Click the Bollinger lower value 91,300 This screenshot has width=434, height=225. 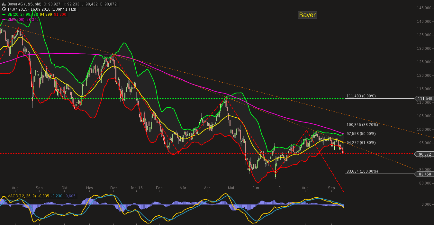60,14
